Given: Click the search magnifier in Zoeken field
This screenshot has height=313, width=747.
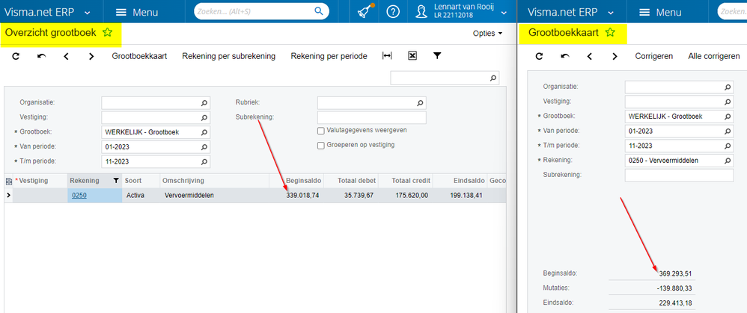Looking at the screenshot, I should (x=319, y=11).
